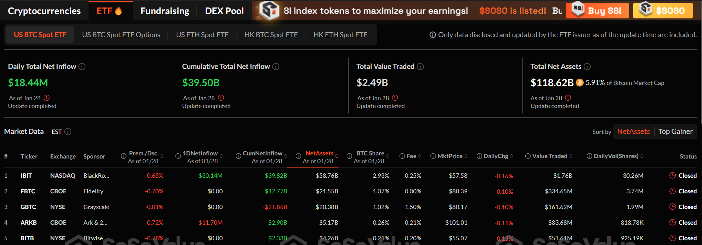Sort table by Prem./Dsc. arrows

click(x=162, y=156)
